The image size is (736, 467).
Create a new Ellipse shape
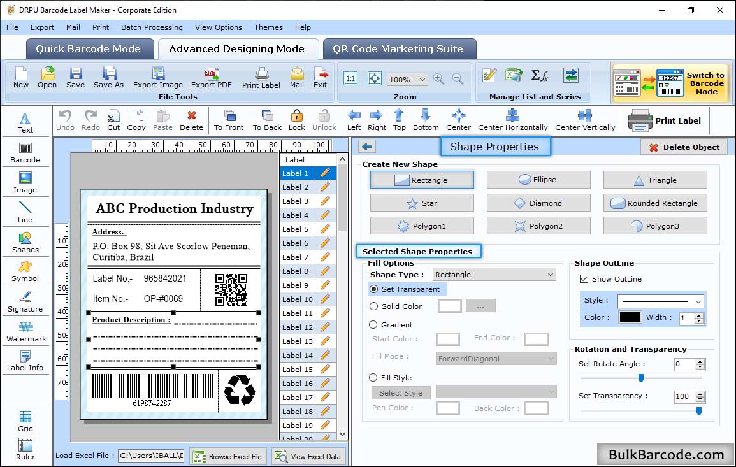pyautogui.click(x=538, y=180)
